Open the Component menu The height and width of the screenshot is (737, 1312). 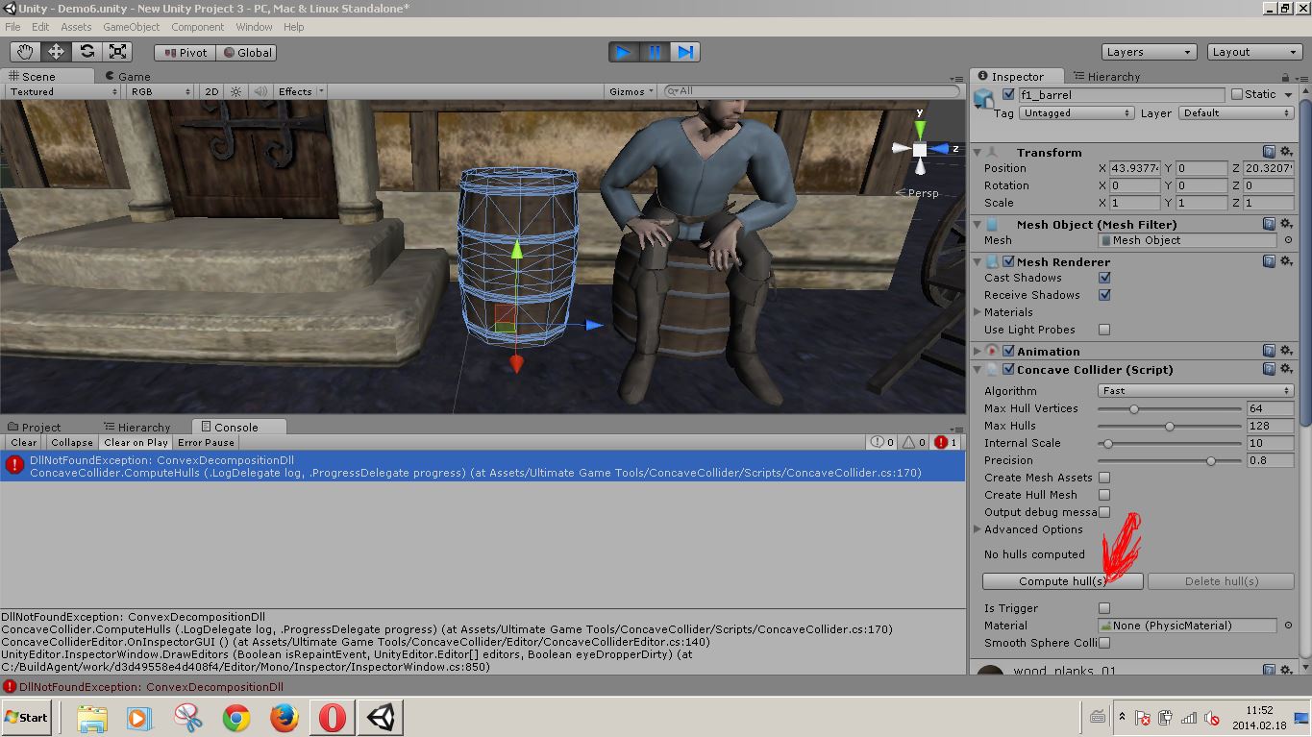tap(197, 27)
